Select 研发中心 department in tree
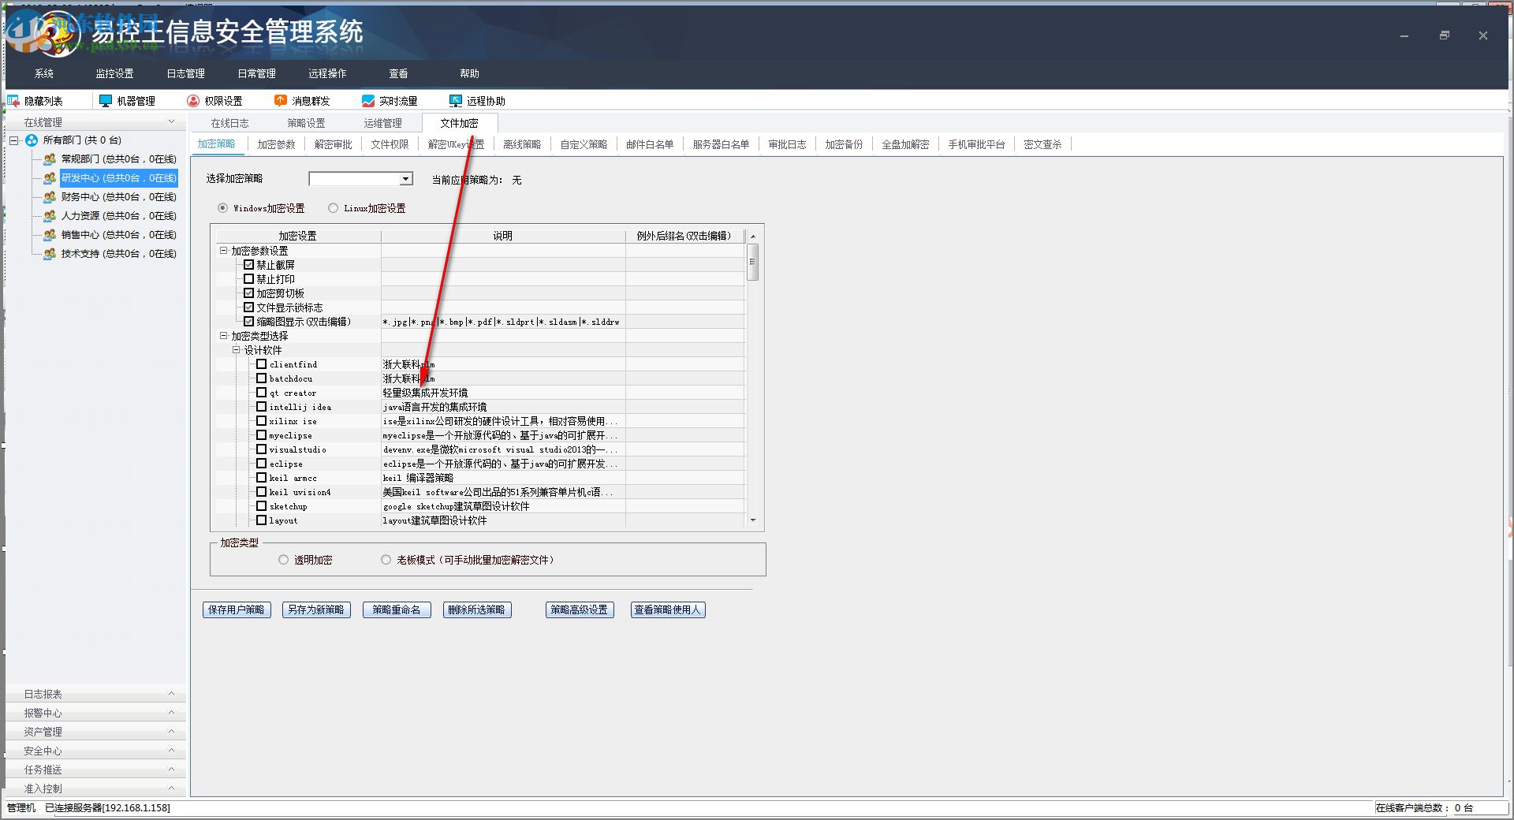1514x820 pixels. 118,178
